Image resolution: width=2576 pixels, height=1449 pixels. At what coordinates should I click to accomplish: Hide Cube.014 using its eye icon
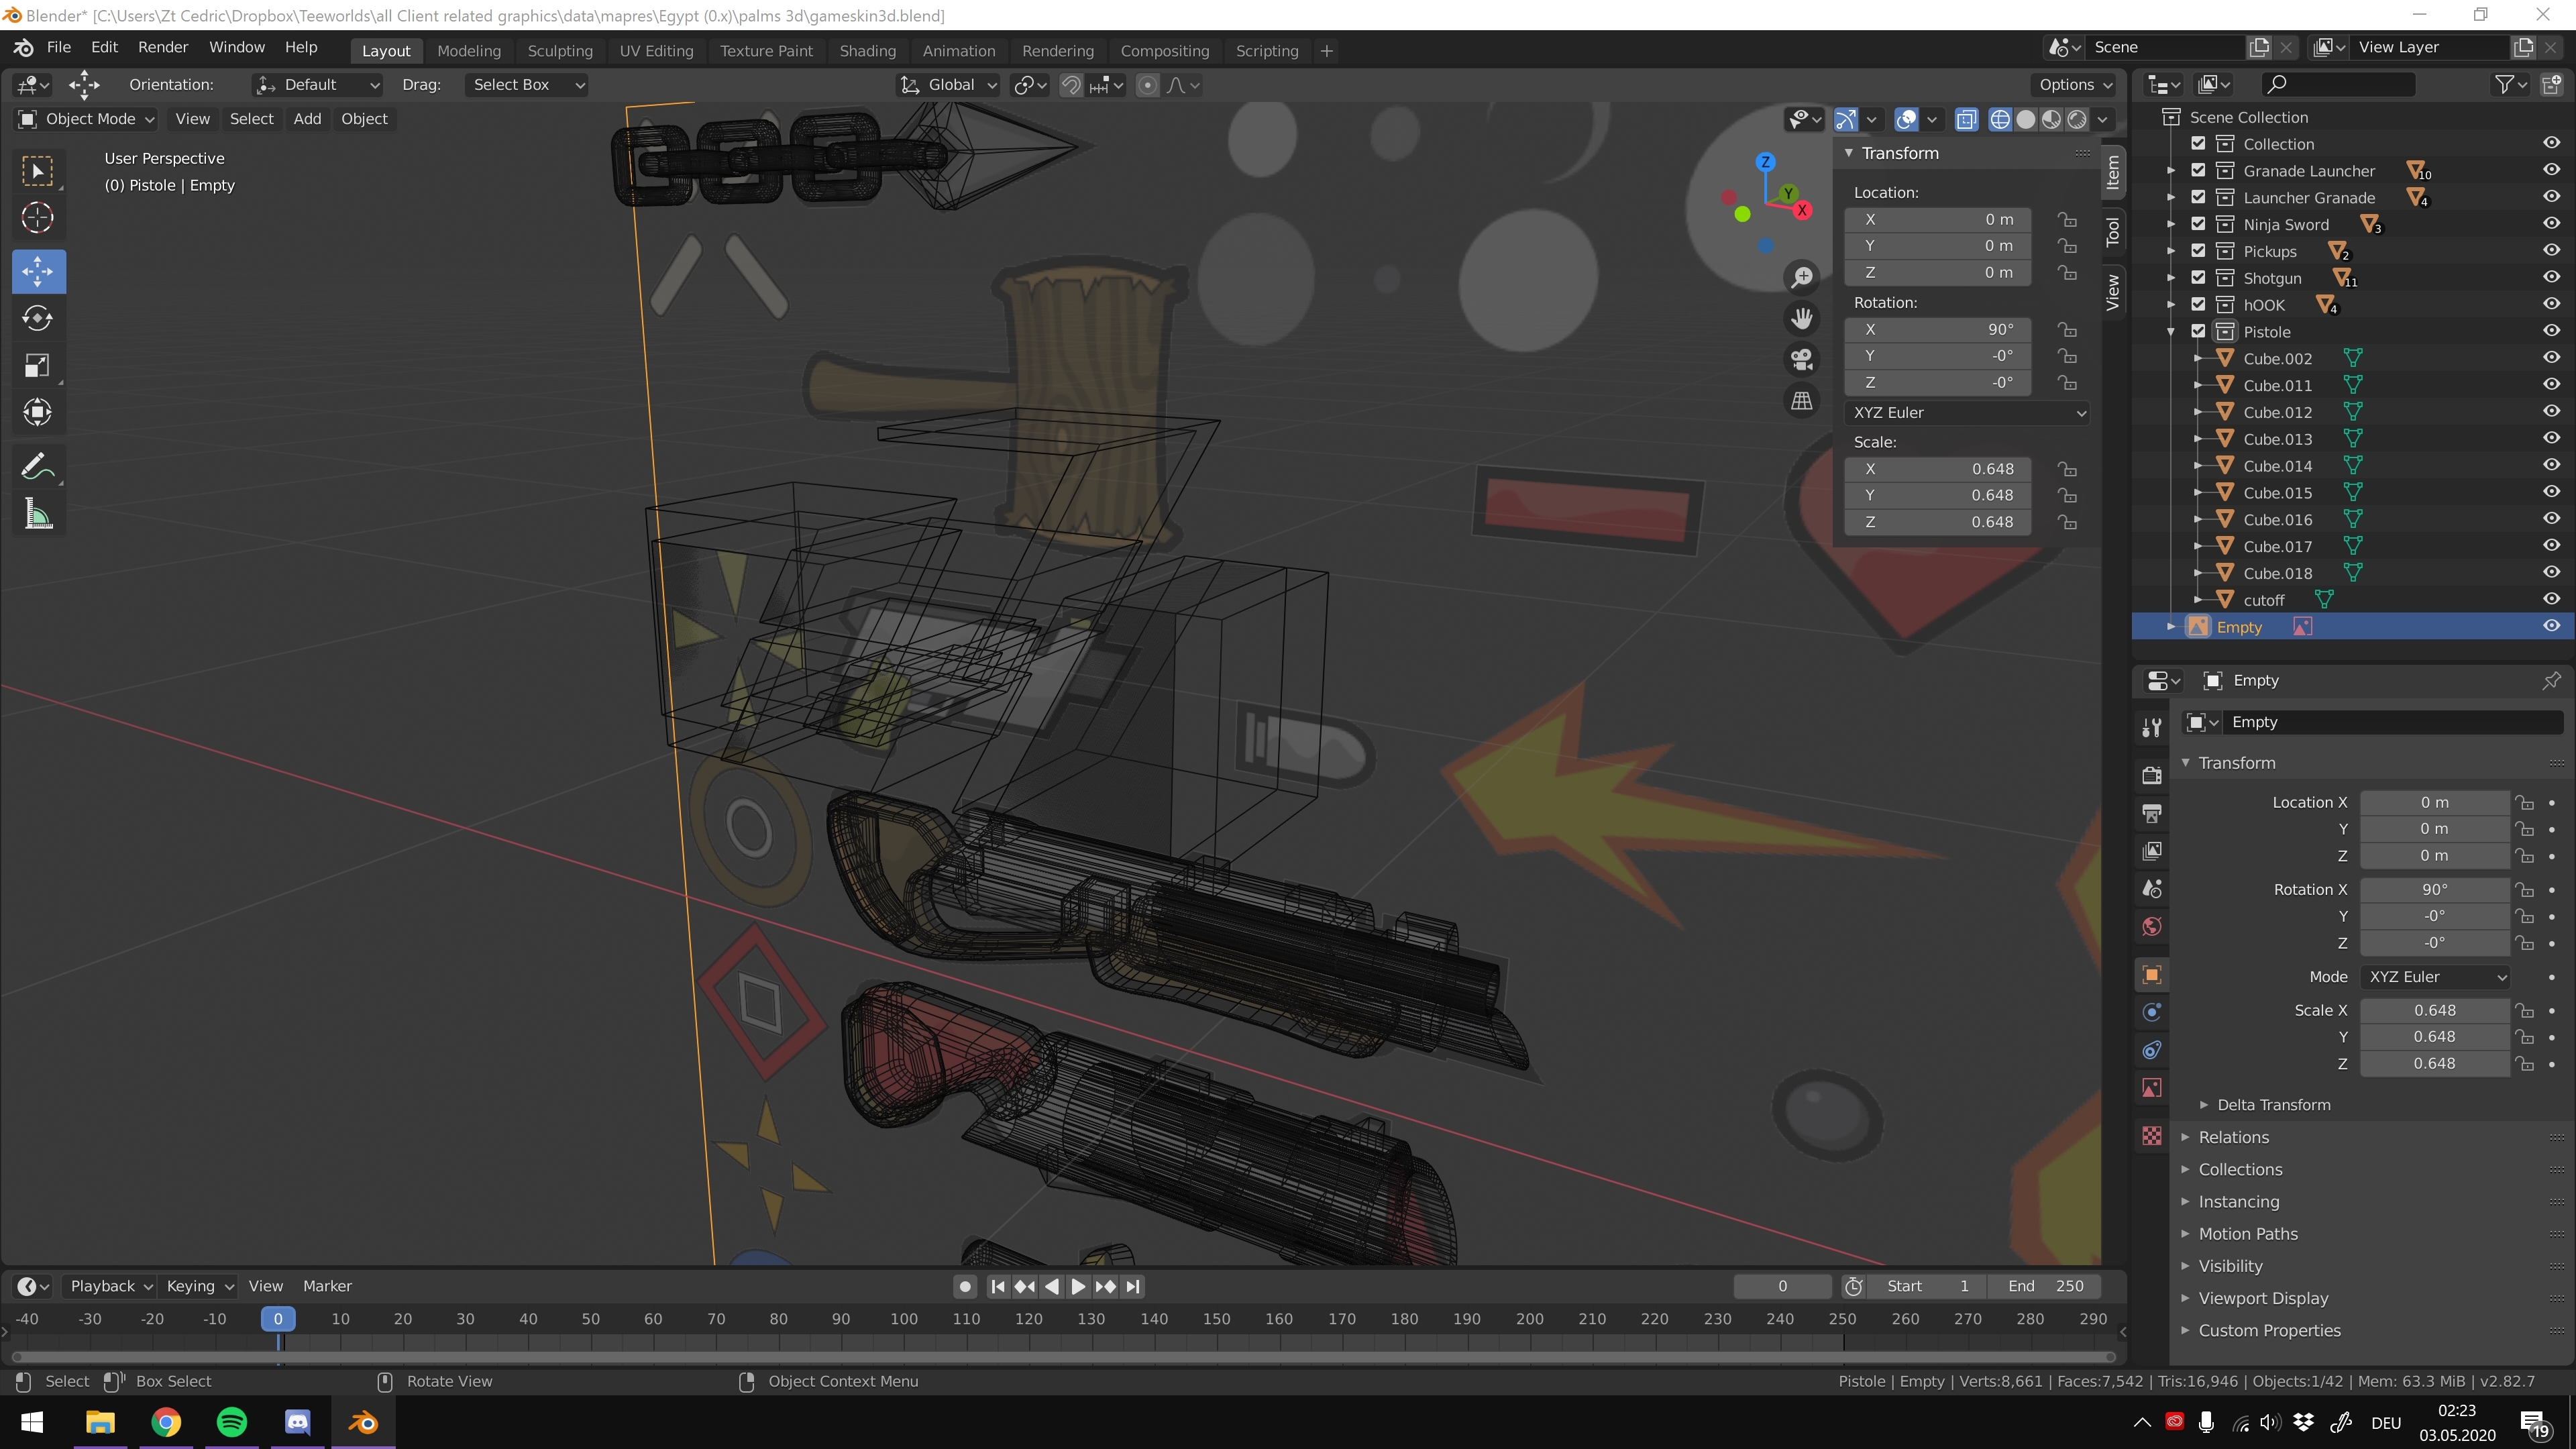[x=2551, y=465]
